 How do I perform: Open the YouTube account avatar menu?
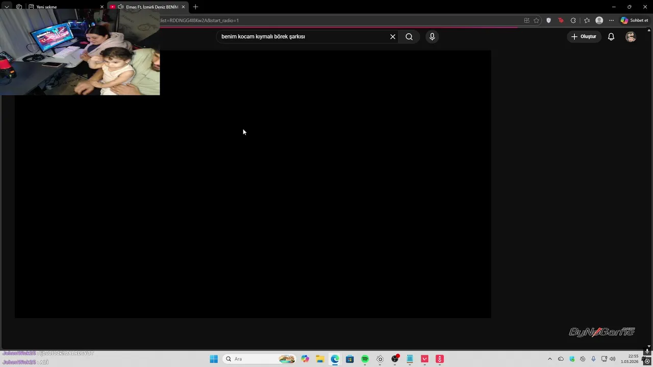point(631,37)
